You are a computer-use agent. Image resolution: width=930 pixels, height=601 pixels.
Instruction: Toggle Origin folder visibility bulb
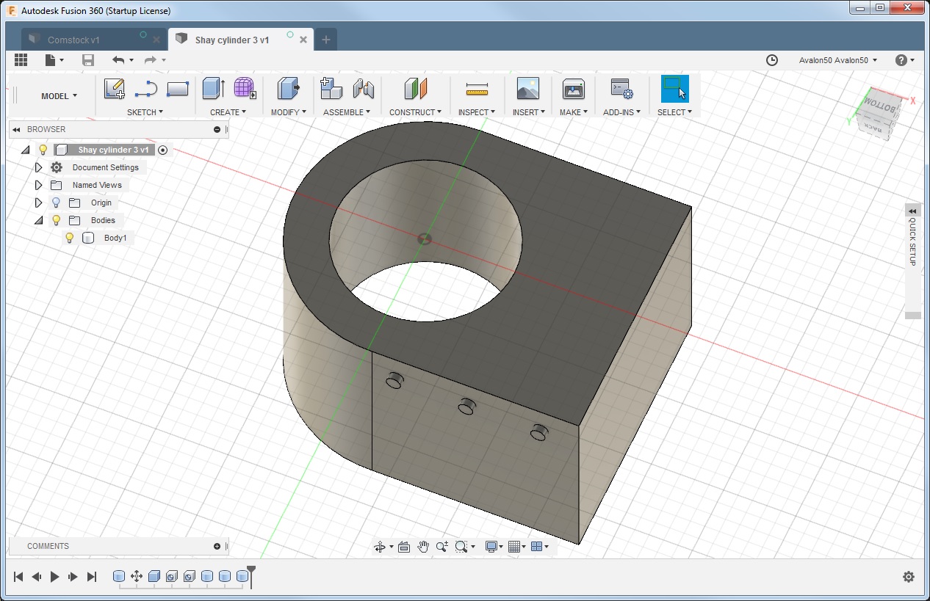(56, 203)
